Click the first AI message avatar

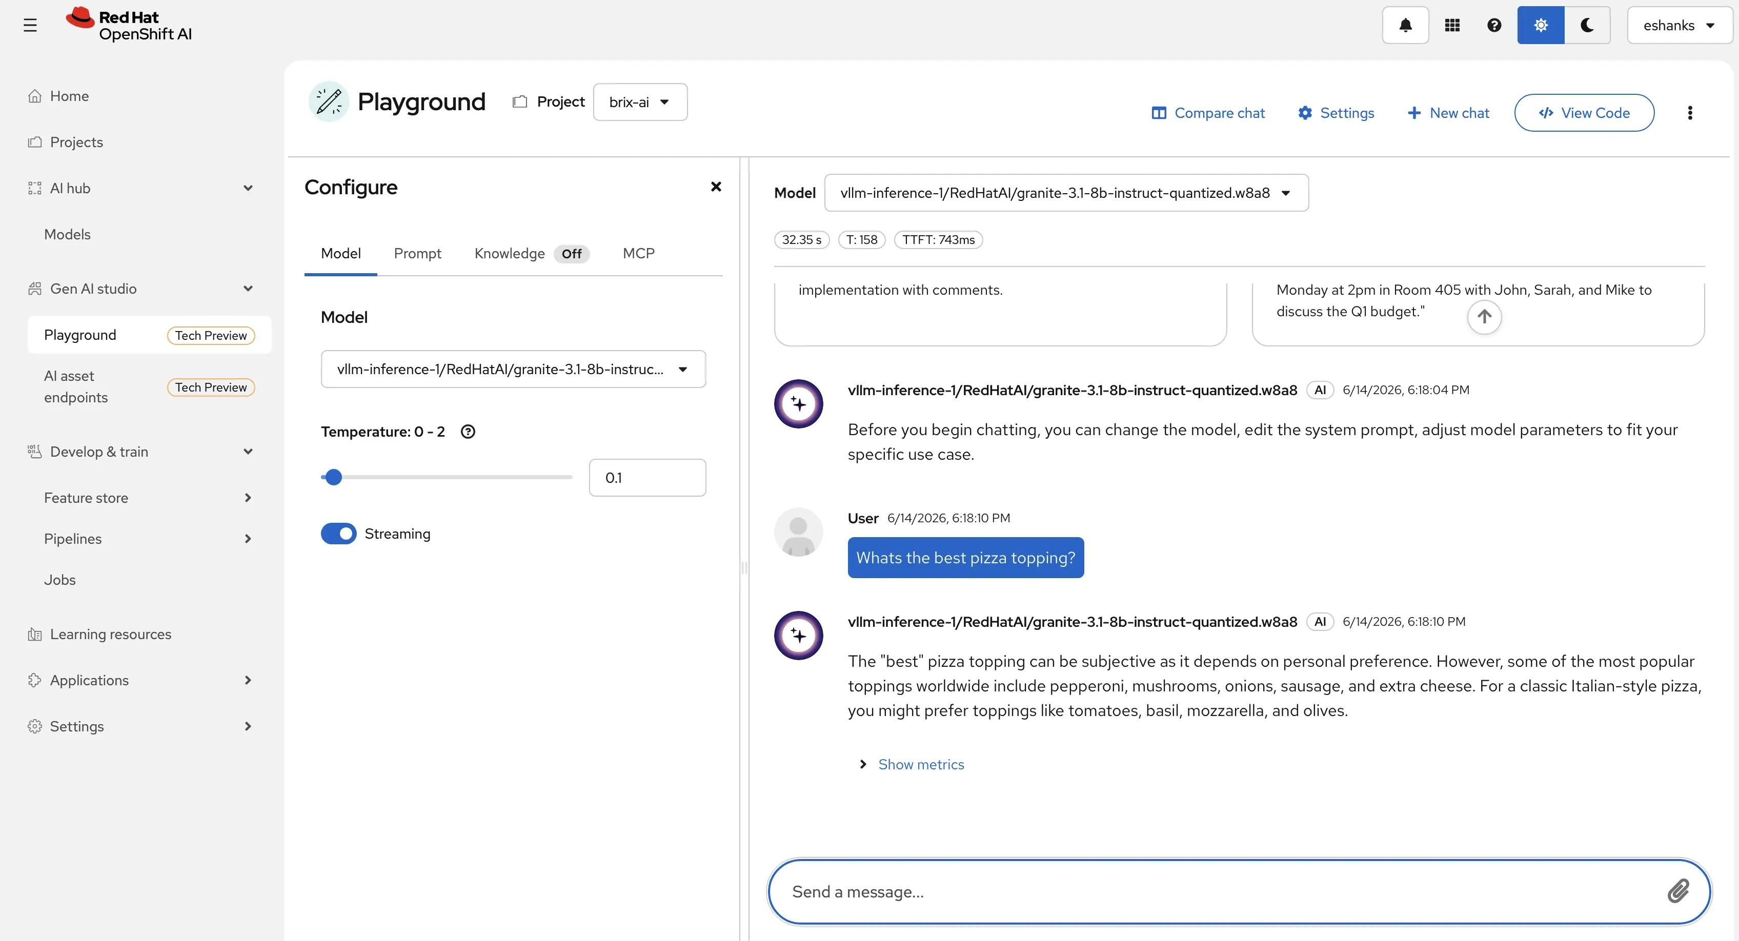click(799, 404)
